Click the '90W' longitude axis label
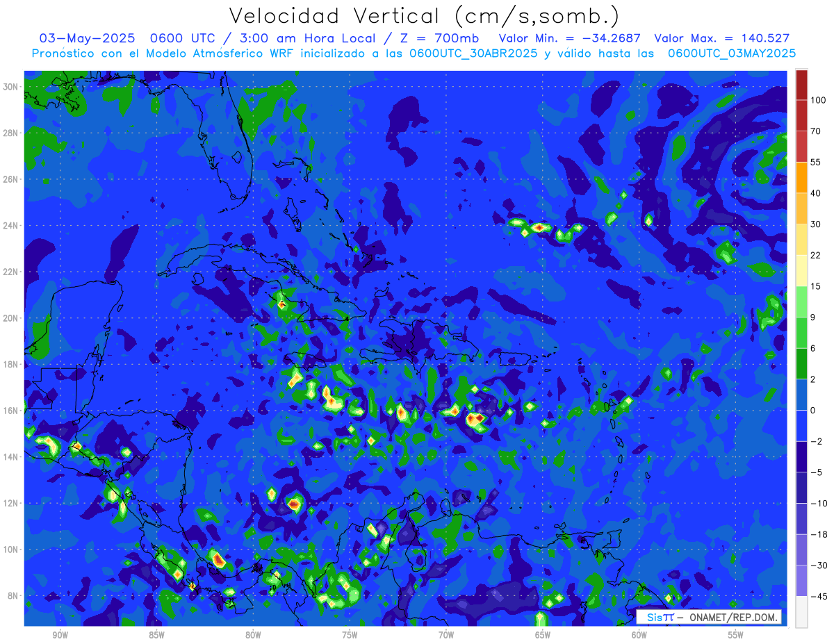 tap(60, 635)
